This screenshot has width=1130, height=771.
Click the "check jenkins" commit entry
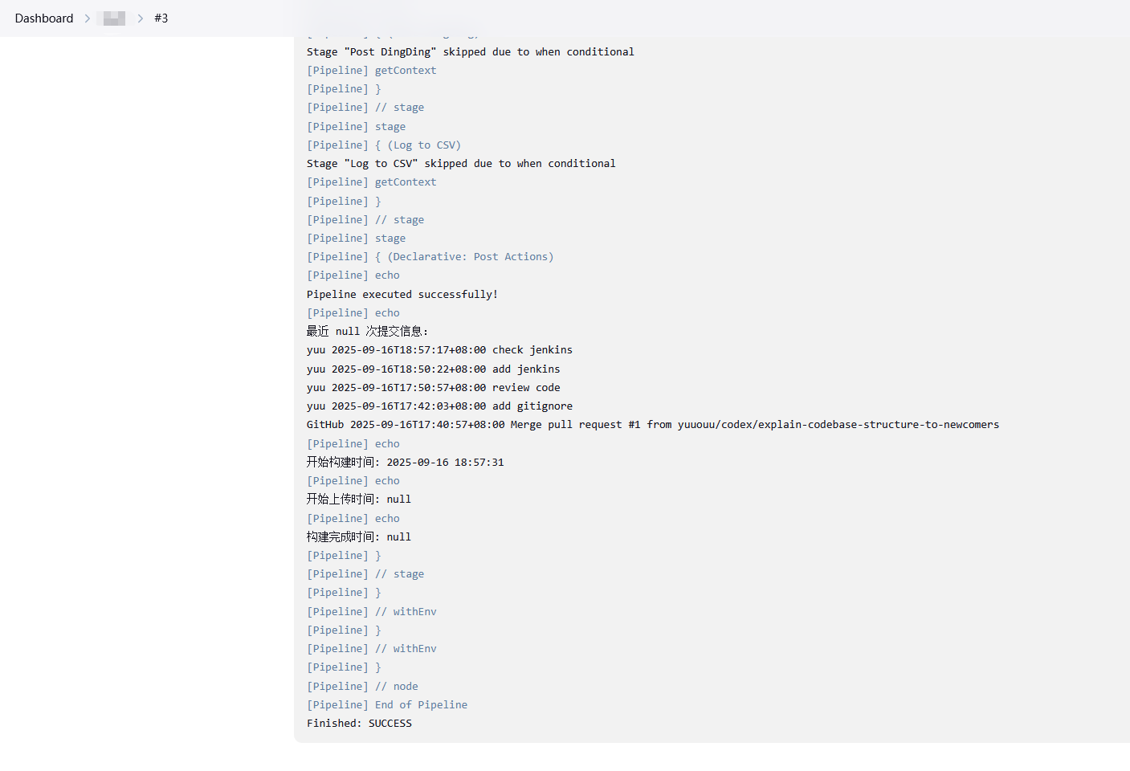coord(439,350)
